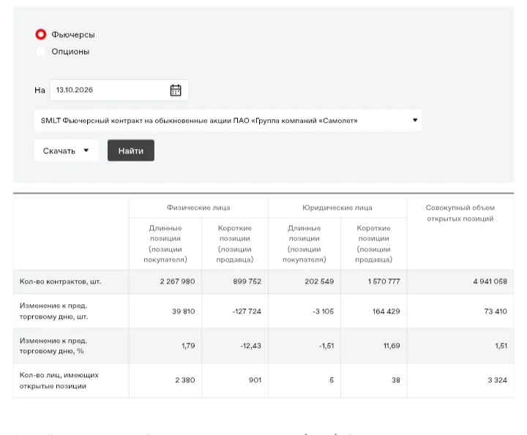Click the persons count 2 380

tap(185, 380)
